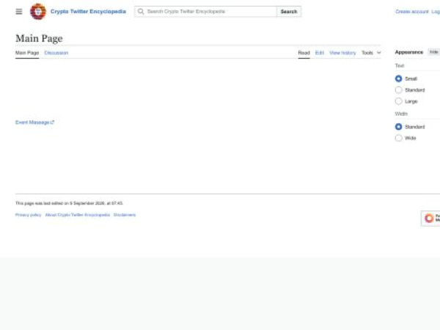This screenshot has width=440, height=330.
Task: Hide the Appearance panel
Action: (x=434, y=52)
